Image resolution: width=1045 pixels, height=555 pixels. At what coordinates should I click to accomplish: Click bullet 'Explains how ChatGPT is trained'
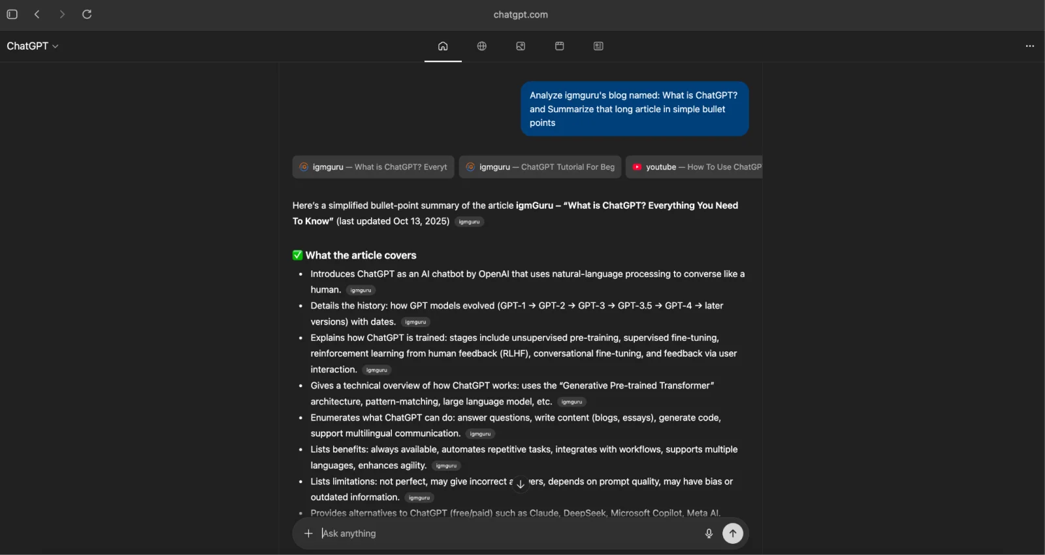coord(524,354)
